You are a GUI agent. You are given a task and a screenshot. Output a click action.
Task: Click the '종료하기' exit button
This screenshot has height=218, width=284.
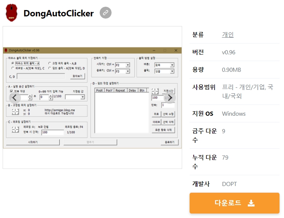[x=169, y=142]
